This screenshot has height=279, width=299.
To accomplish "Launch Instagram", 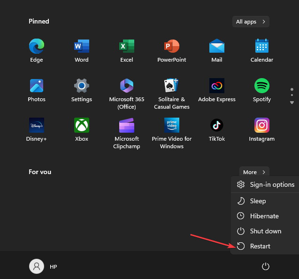I will tap(262, 129).
